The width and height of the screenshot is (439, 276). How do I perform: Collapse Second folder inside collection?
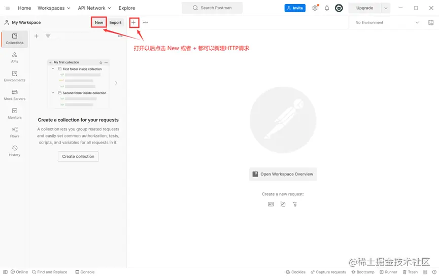coord(53,93)
